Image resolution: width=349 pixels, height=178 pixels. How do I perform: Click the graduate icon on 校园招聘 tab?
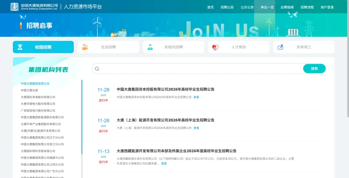20,47
